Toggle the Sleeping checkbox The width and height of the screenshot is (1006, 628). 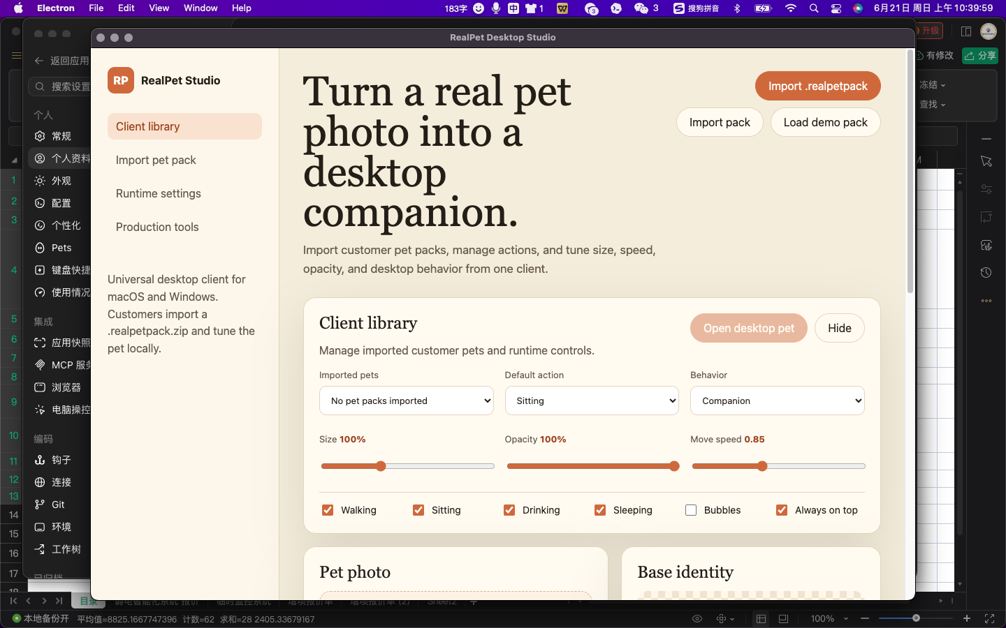[600, 510]
